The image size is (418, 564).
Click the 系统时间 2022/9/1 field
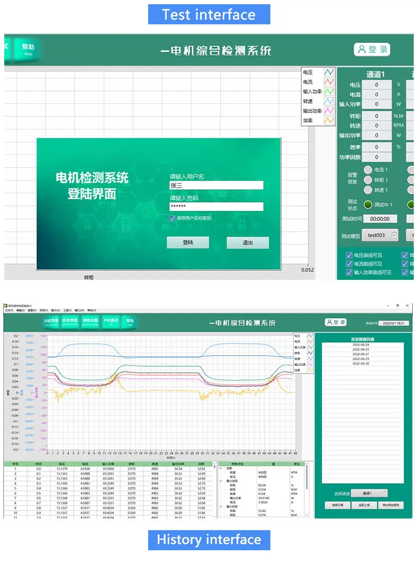(x=394, y=323)
